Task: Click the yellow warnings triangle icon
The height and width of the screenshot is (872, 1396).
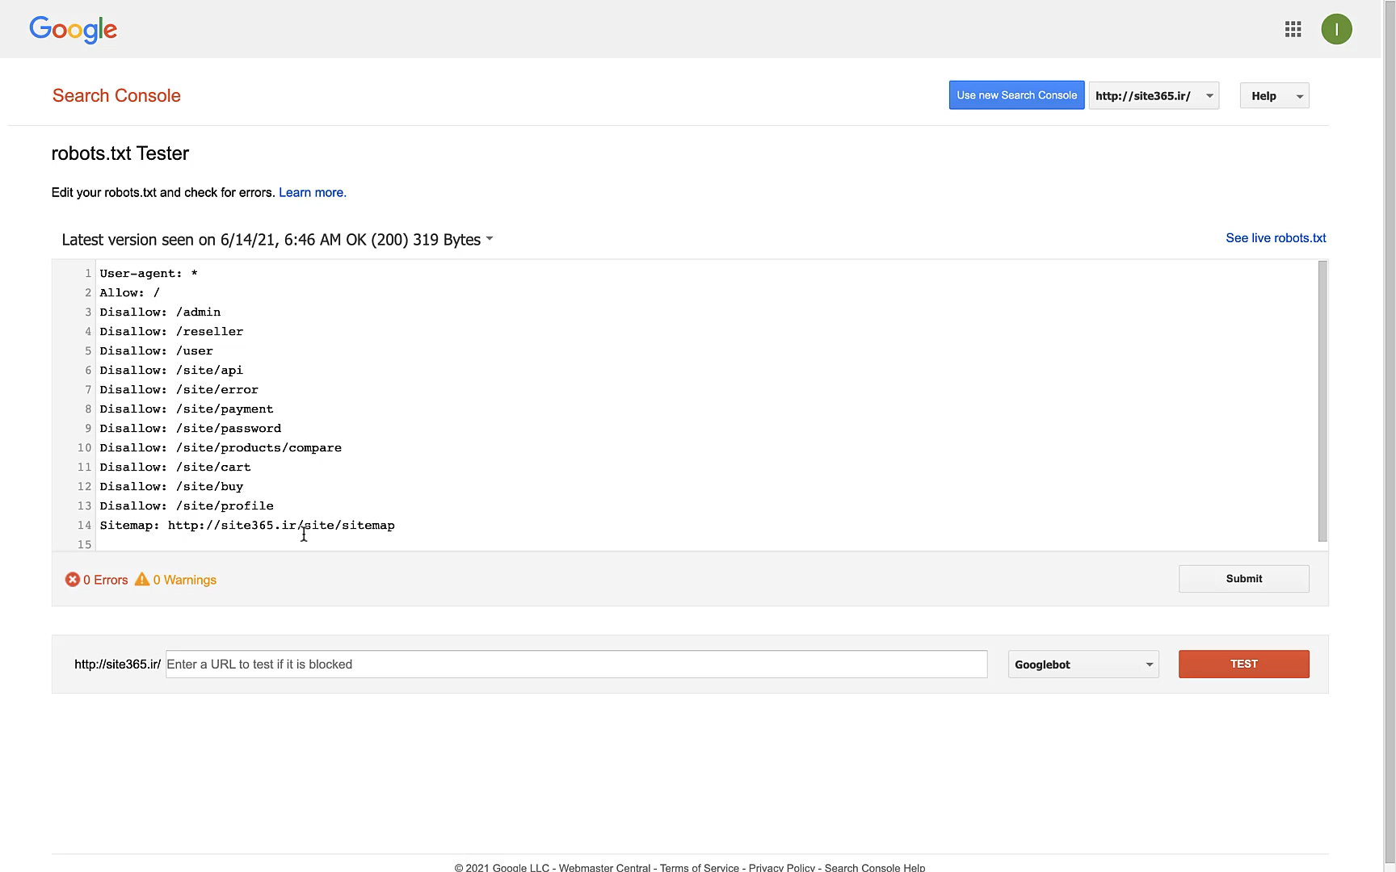Action: click(x=142, y=580)
